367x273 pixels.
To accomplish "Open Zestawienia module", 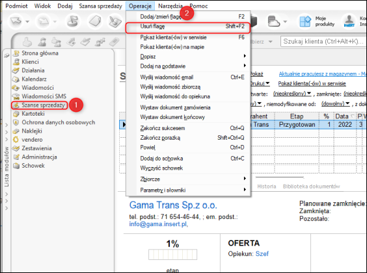I will tap(33, 148).
